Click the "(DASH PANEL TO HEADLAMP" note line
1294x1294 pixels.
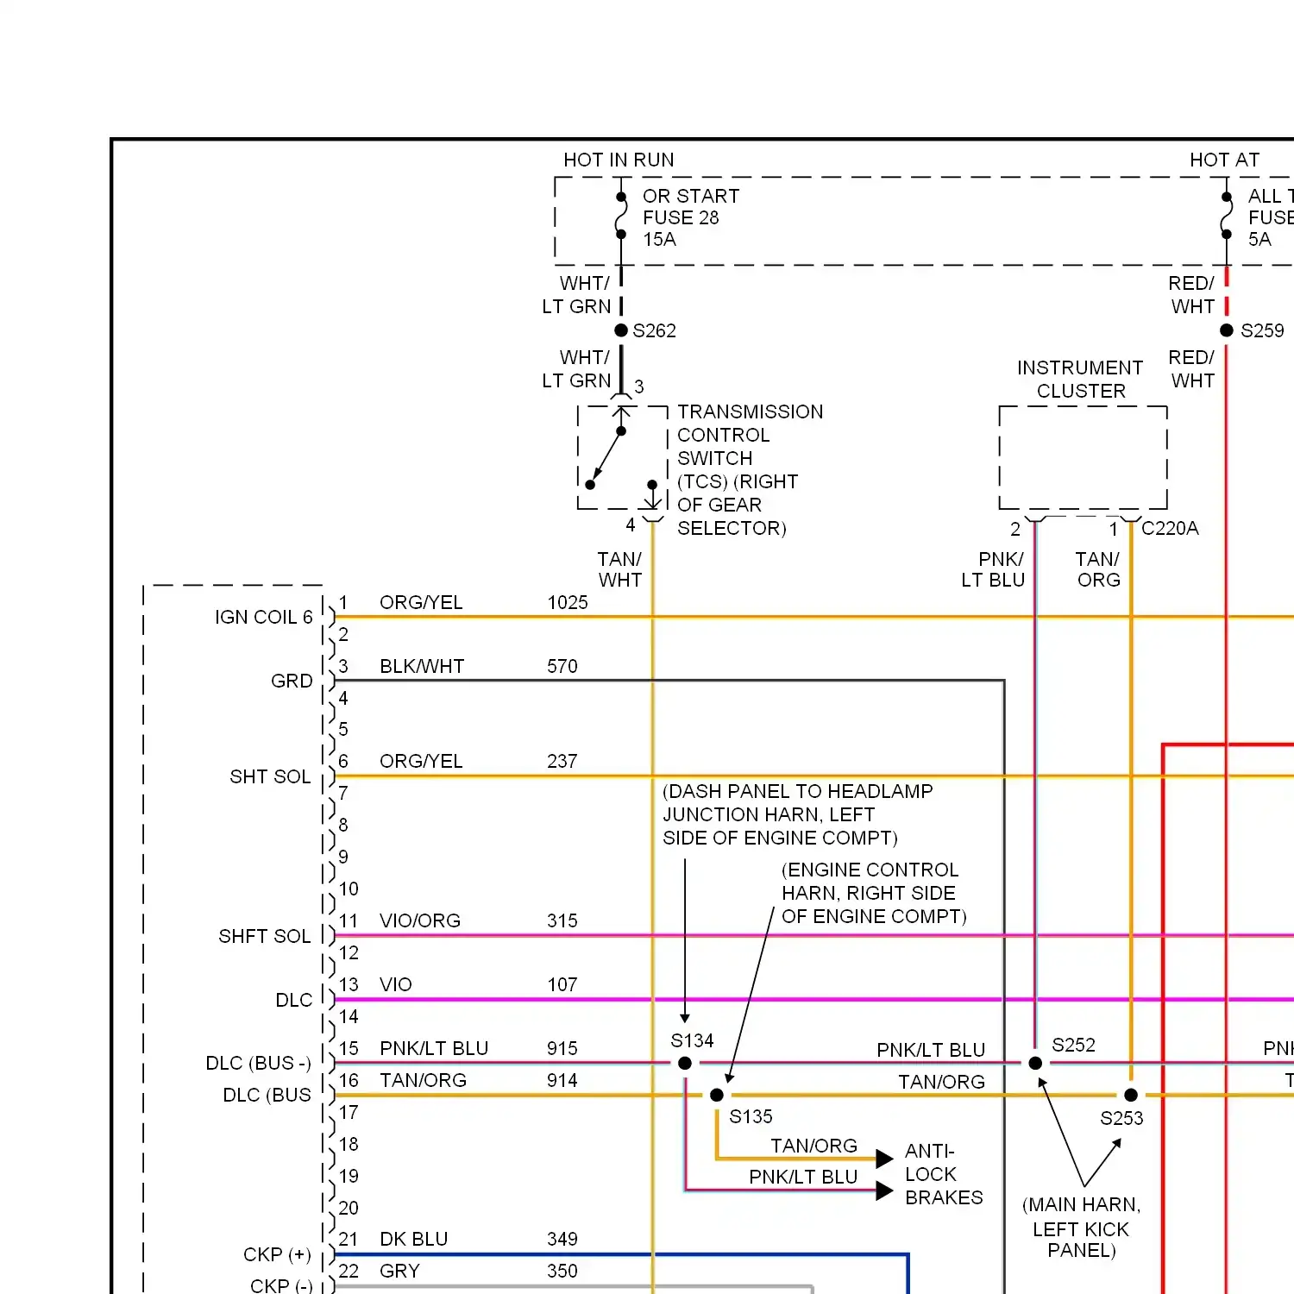point(798,791)
